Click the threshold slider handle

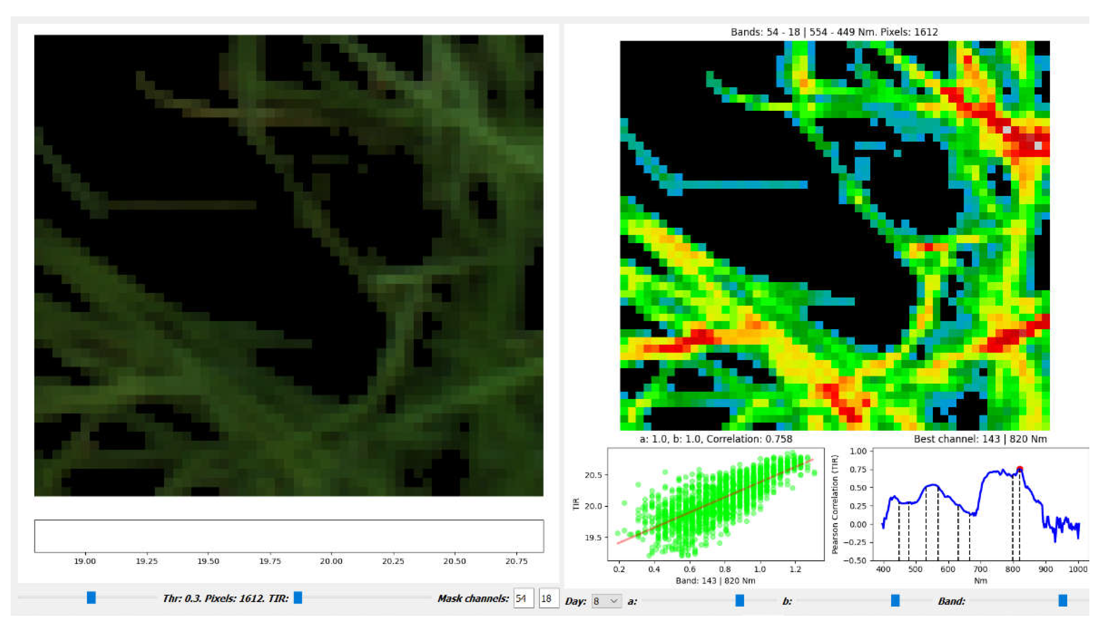[91, 598]
